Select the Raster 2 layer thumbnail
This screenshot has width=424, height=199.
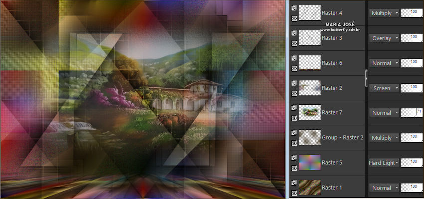310,88
